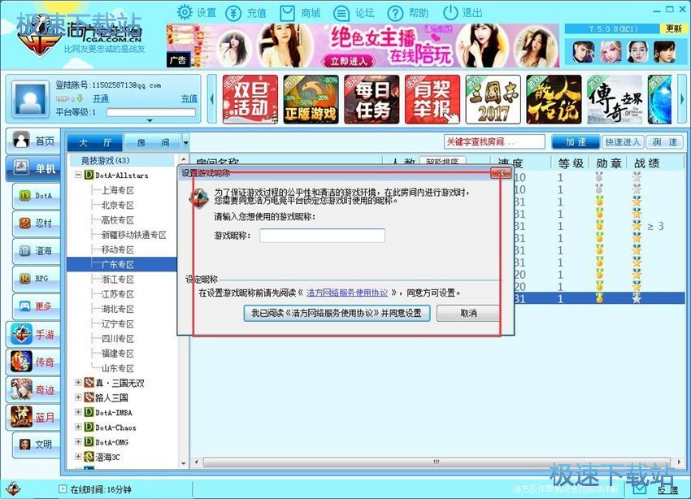Click the yellow 更新 update button
691x499 pixels.
tap(673, 28)
